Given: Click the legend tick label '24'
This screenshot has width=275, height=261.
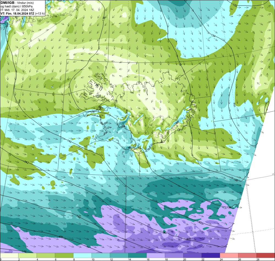Looking at the screenshot, I should [x=221, y=259].
